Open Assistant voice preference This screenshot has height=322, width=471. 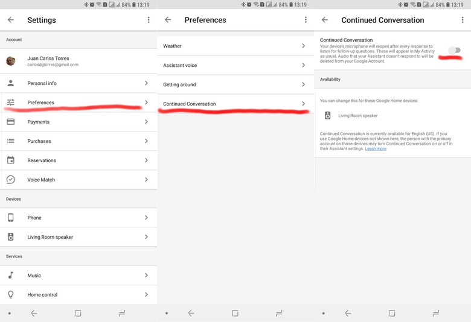point(235,65)
